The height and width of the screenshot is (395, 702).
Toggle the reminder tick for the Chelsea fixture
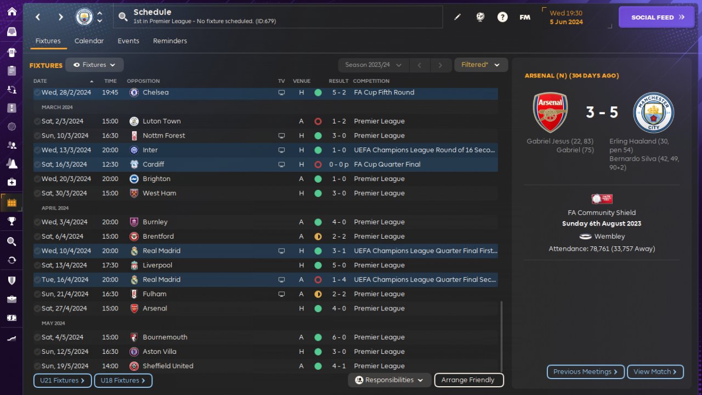pyautogui.click(x=37, y=93)
